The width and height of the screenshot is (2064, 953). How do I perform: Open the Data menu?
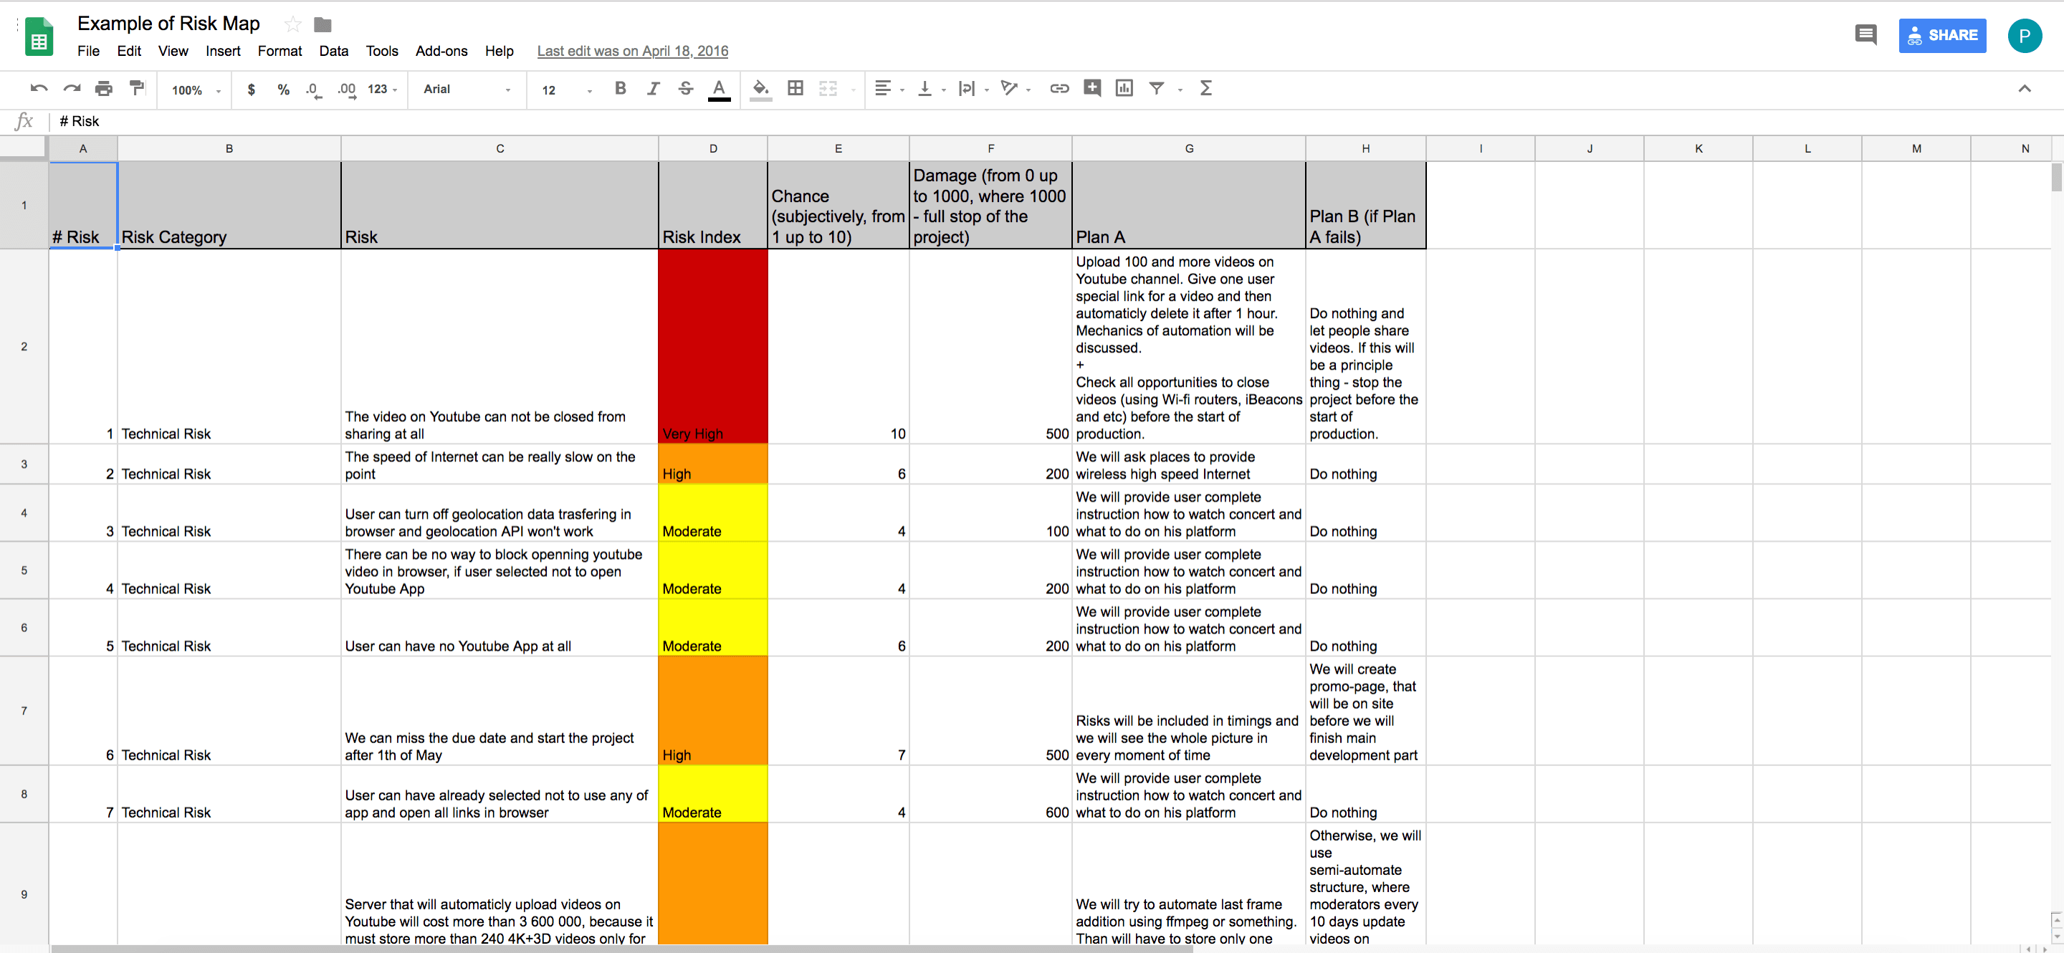(x=333, y=52)
